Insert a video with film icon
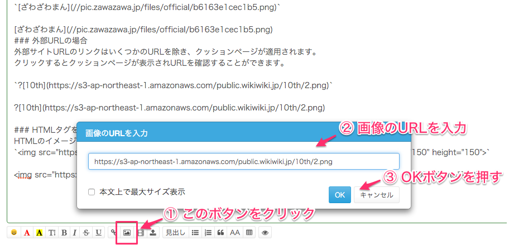Viewport: 509px width, 245px height. coord(141,233)
